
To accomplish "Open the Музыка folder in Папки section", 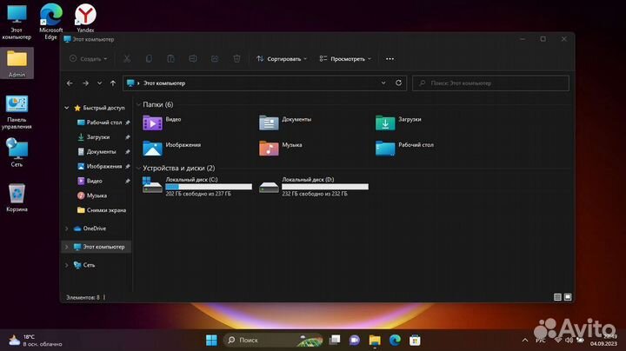I will (281, 148).
